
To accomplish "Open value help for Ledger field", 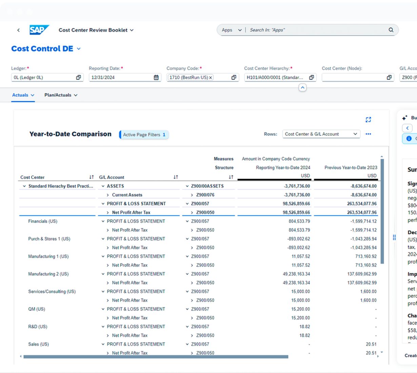I will coord(78,77).
